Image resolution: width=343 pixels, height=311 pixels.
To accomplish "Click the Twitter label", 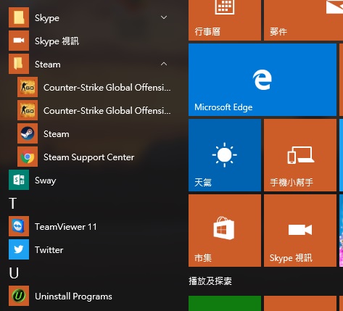I will coord(49,250).
